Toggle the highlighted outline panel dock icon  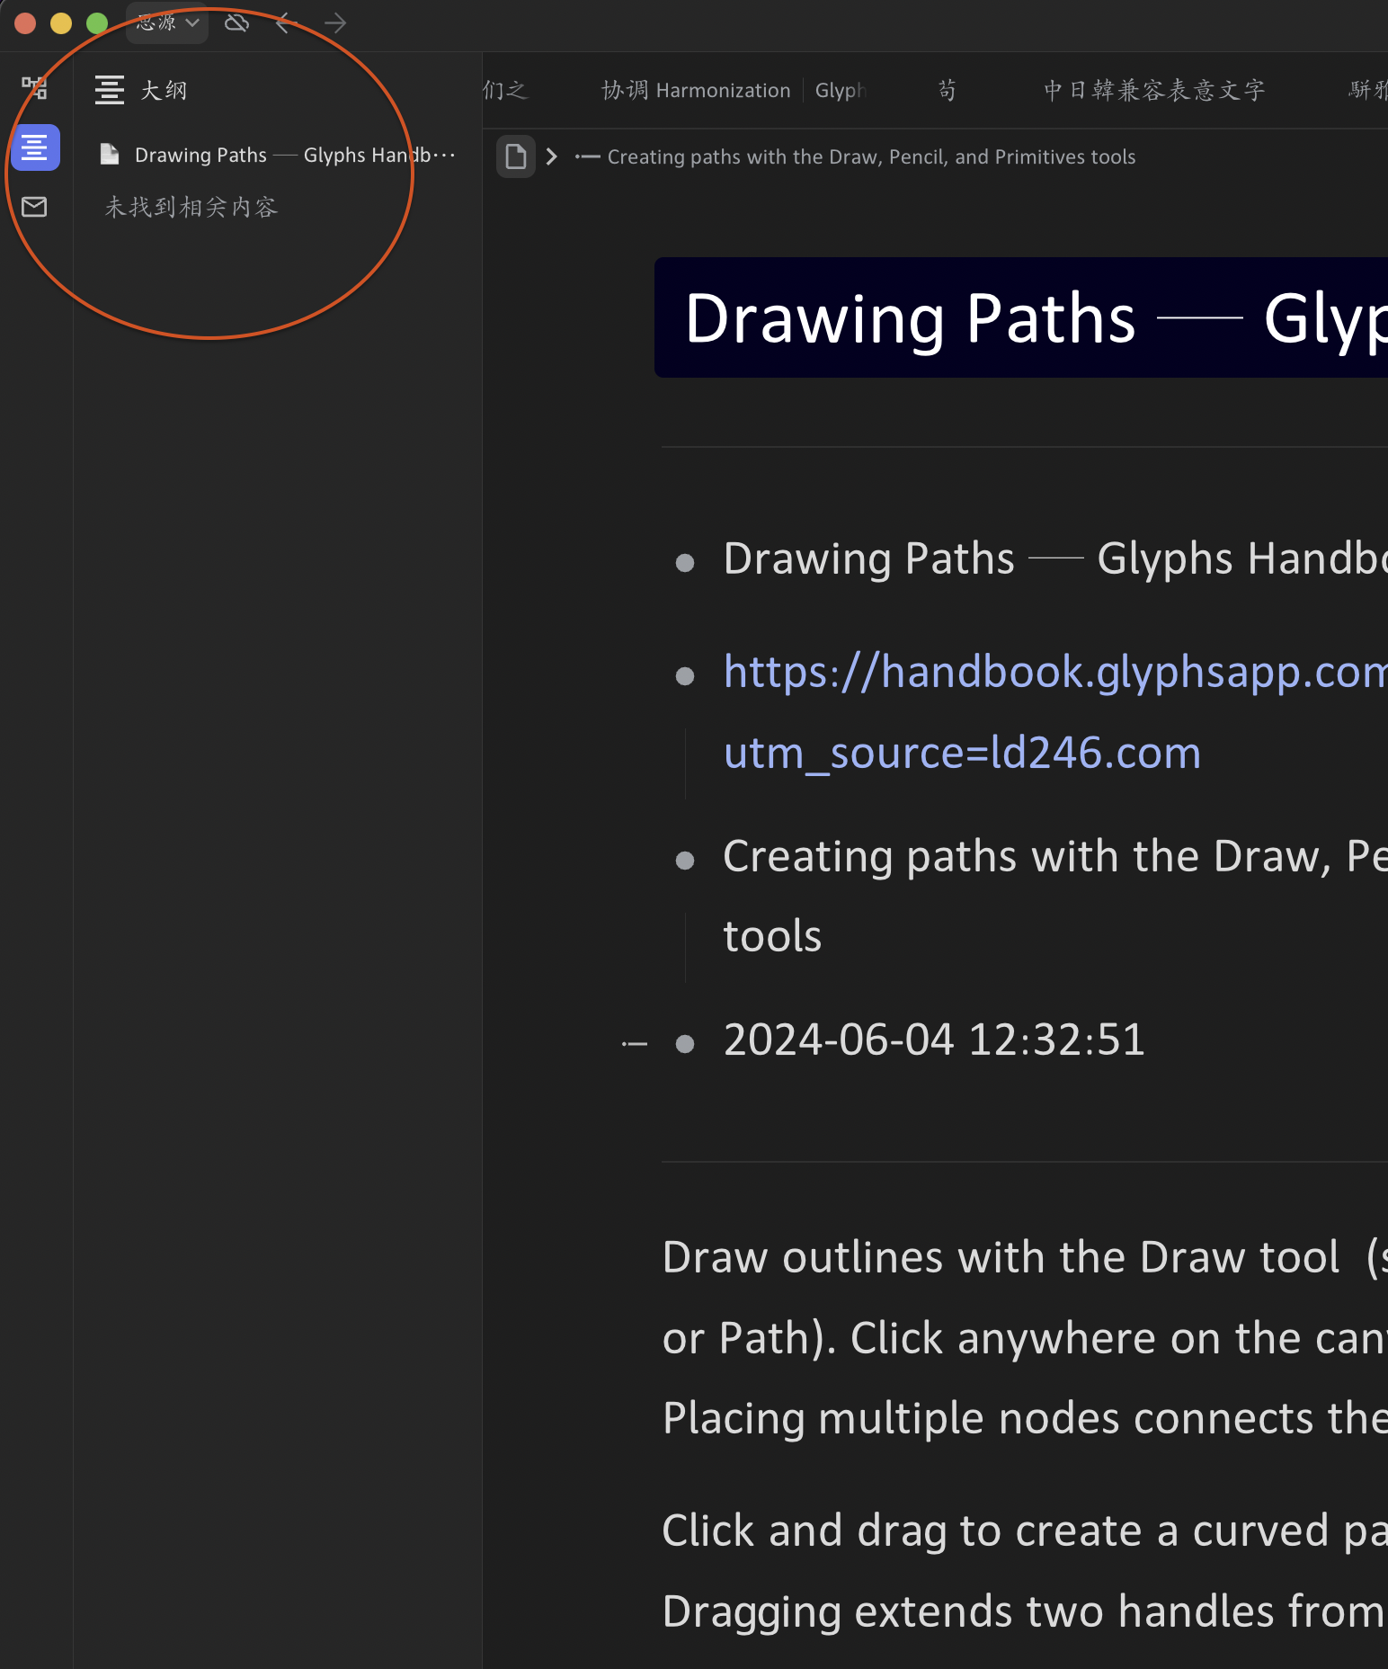35,147
